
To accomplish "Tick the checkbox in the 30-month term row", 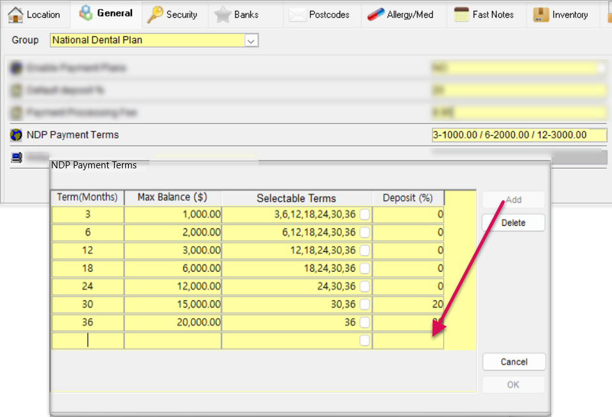I will (364, 304).
